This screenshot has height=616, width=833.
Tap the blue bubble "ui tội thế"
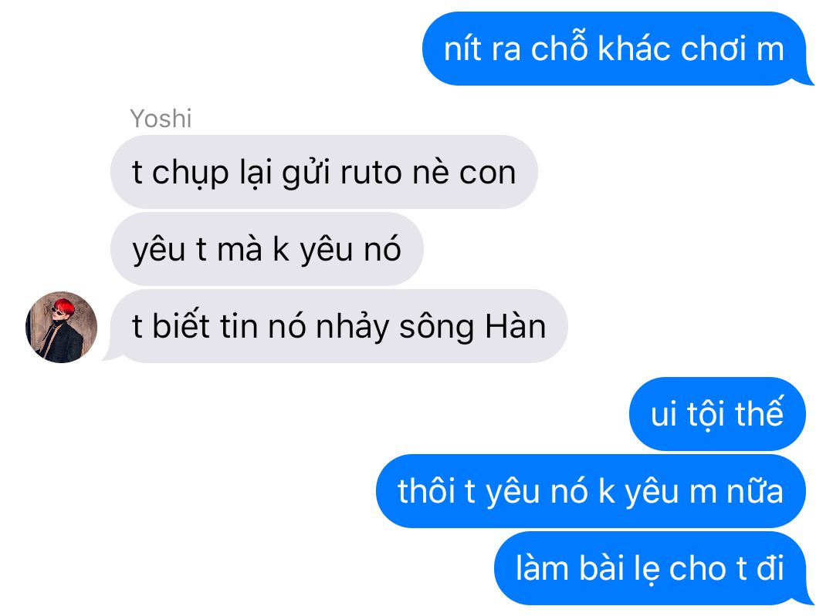(x=717, y=414)
